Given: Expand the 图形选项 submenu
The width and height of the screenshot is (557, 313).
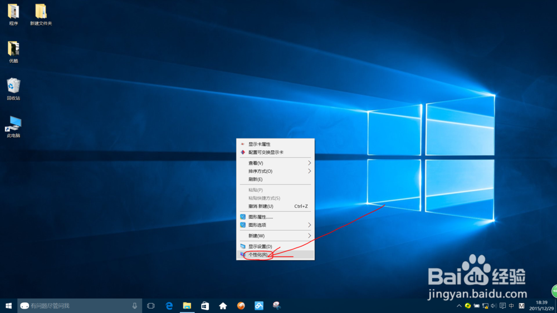Looking at the screenshot, I should [275, 225].
